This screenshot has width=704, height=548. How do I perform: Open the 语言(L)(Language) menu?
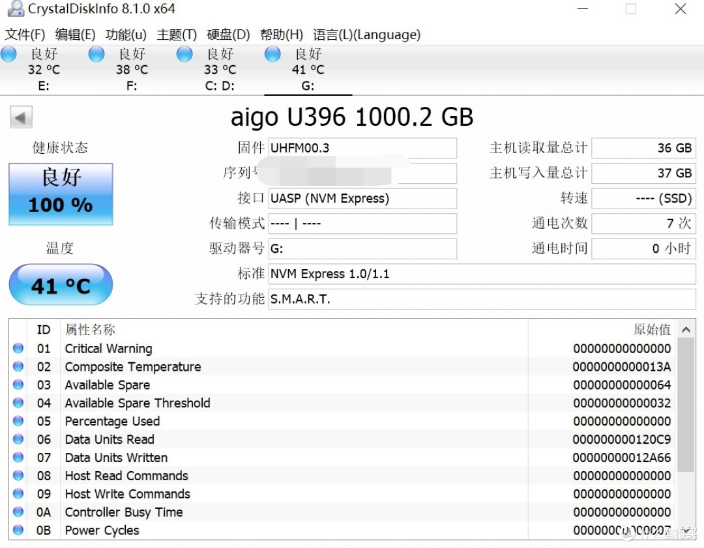[x=367, y=35]
